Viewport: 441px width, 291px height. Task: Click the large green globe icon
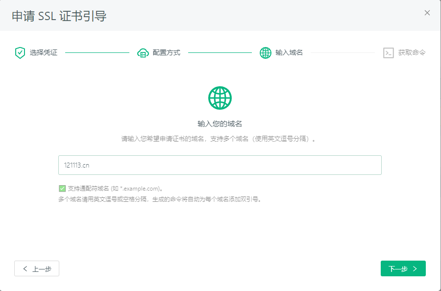click(x=220, y=98)
